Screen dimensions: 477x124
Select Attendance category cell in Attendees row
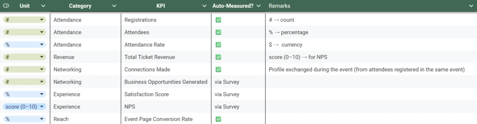click(x=85, y=32)
